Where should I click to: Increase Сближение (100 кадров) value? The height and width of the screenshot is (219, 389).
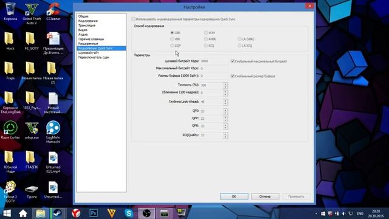coord(225,91)
